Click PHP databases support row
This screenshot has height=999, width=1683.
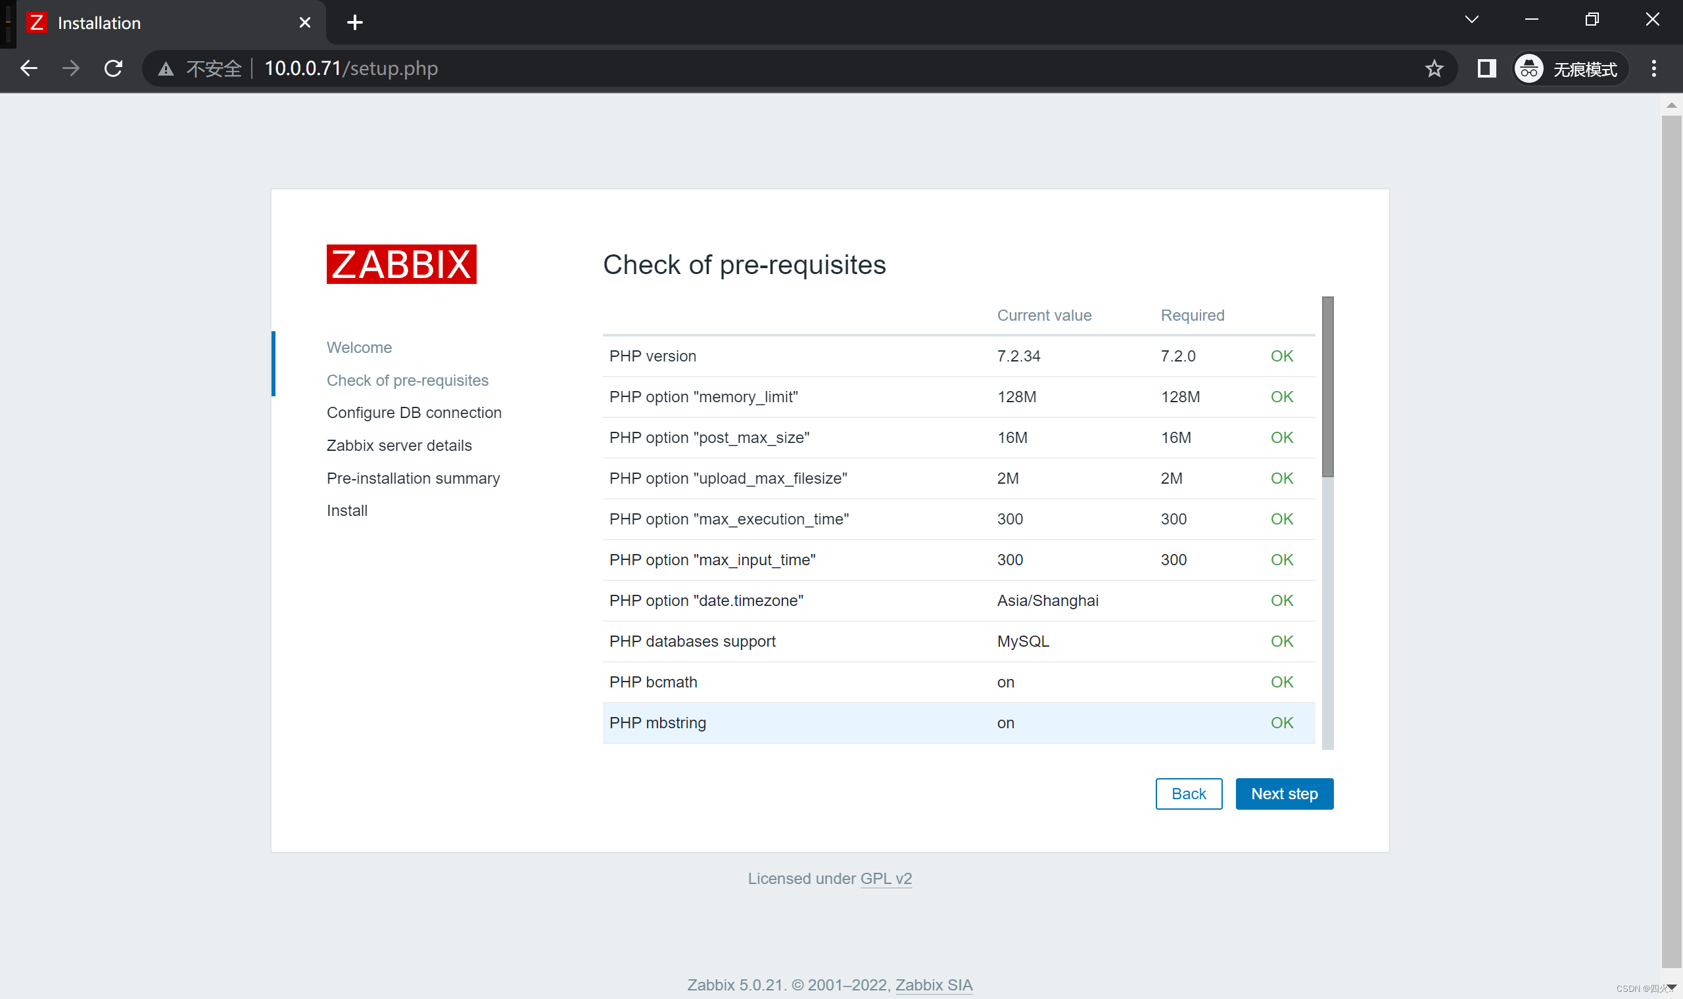pyautogui.click(x=959, y=641)
